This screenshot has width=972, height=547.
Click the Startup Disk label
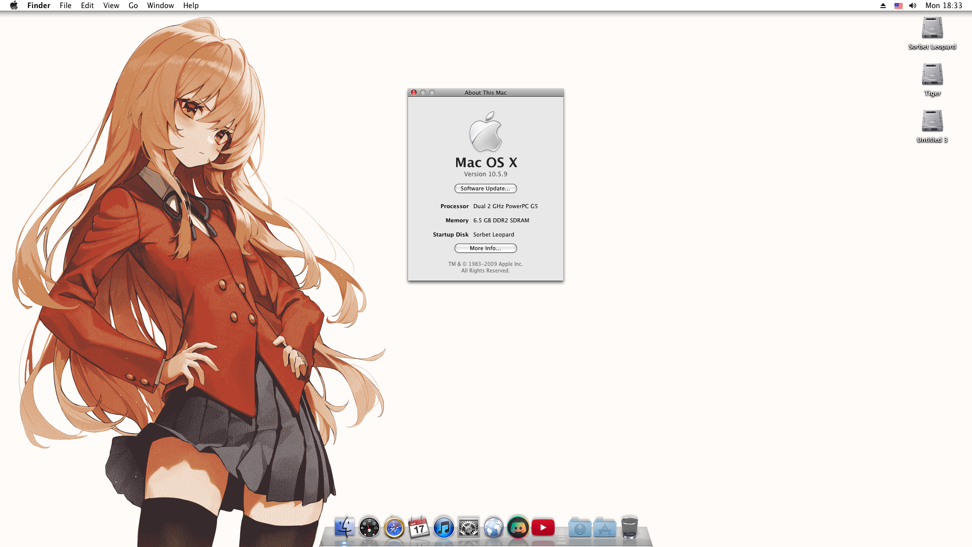tap(451, 235)
